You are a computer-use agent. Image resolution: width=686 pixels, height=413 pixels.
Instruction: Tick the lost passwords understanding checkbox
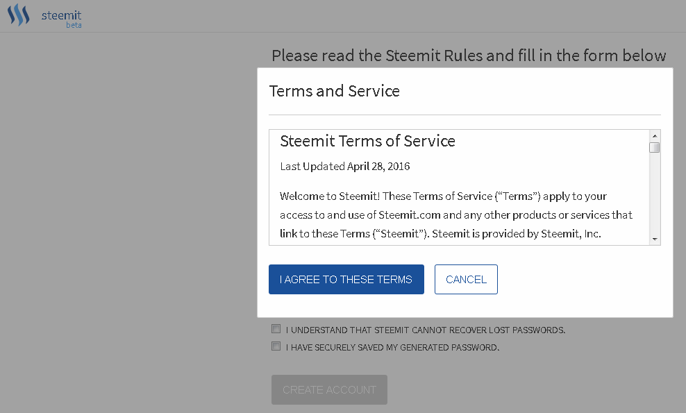point(276,328)
